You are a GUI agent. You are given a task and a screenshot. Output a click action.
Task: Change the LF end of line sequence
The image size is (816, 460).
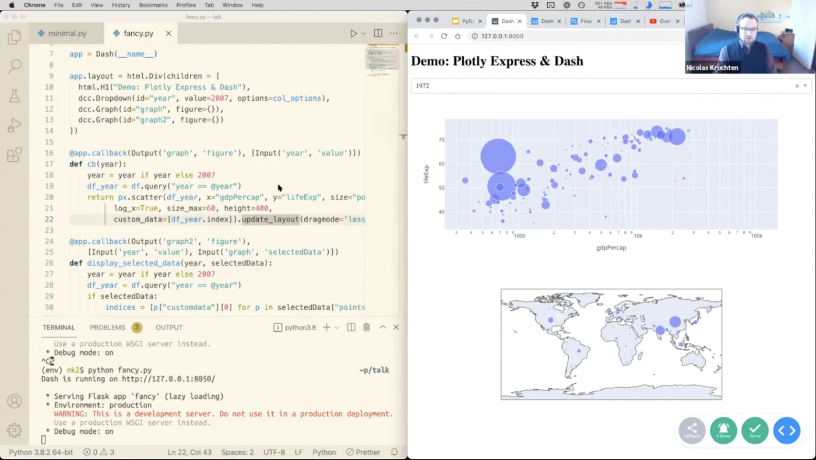click(298, 452)
